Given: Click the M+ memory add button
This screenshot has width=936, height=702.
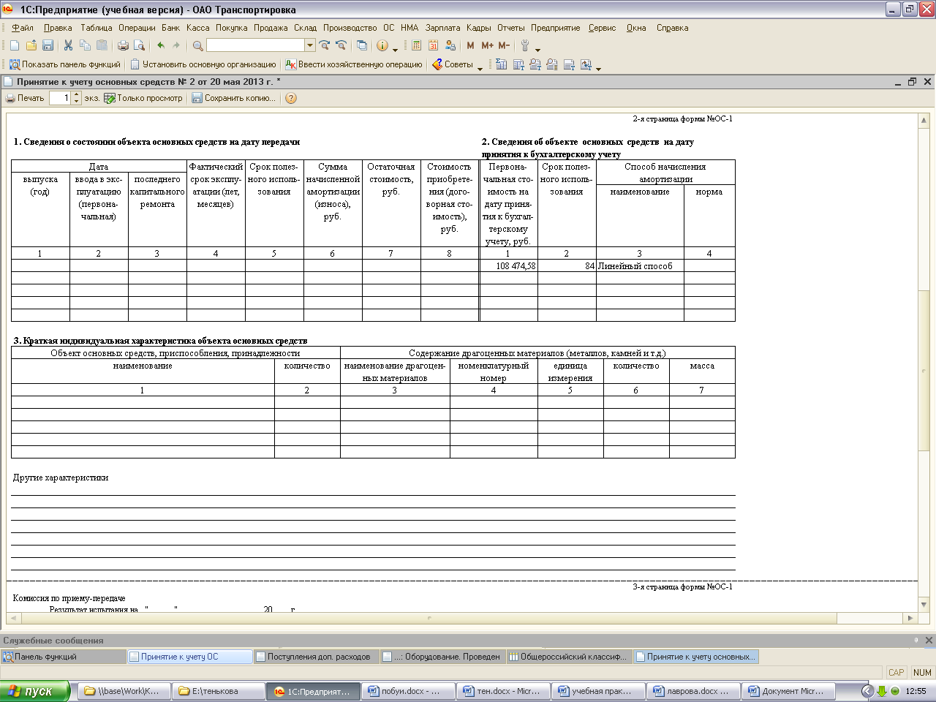Looking at the screenshot, I should point(487,45).
